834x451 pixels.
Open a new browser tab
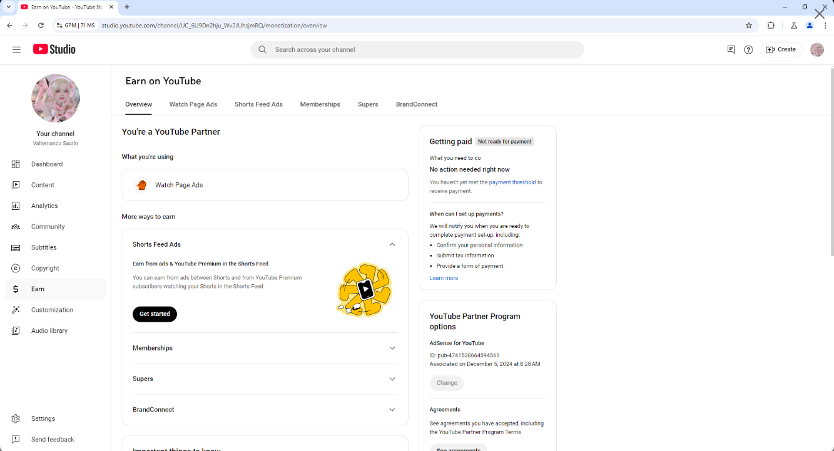click(127, 7)
